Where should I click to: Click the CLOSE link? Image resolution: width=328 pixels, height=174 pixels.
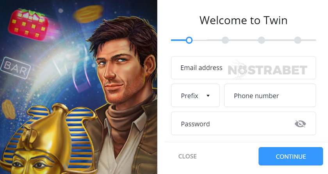[x=187, y=156]
